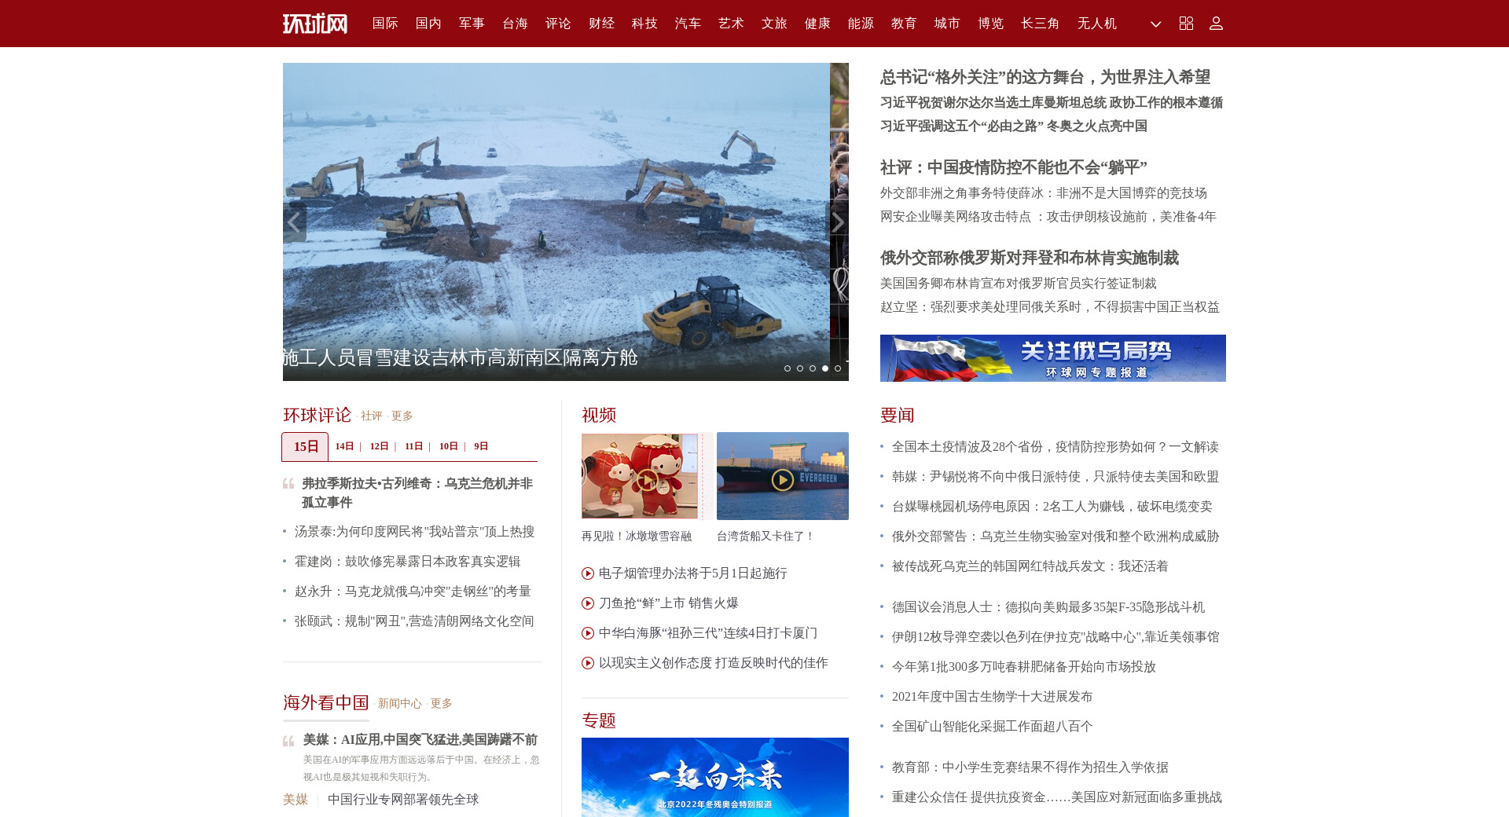Viewport: 1509px width, 817px height.
Task: Switch to the 12日 editorial tab
Action: [x=380, y=446]
